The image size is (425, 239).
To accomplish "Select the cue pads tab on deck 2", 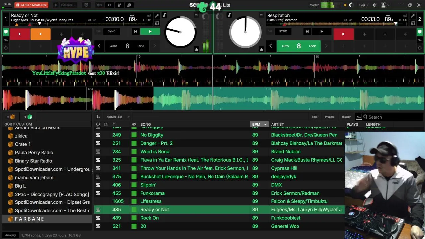I will (420, 32).
